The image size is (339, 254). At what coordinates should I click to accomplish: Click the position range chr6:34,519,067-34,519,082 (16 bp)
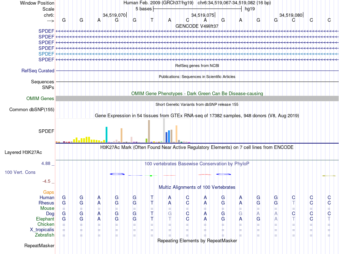tap(234, 3)
